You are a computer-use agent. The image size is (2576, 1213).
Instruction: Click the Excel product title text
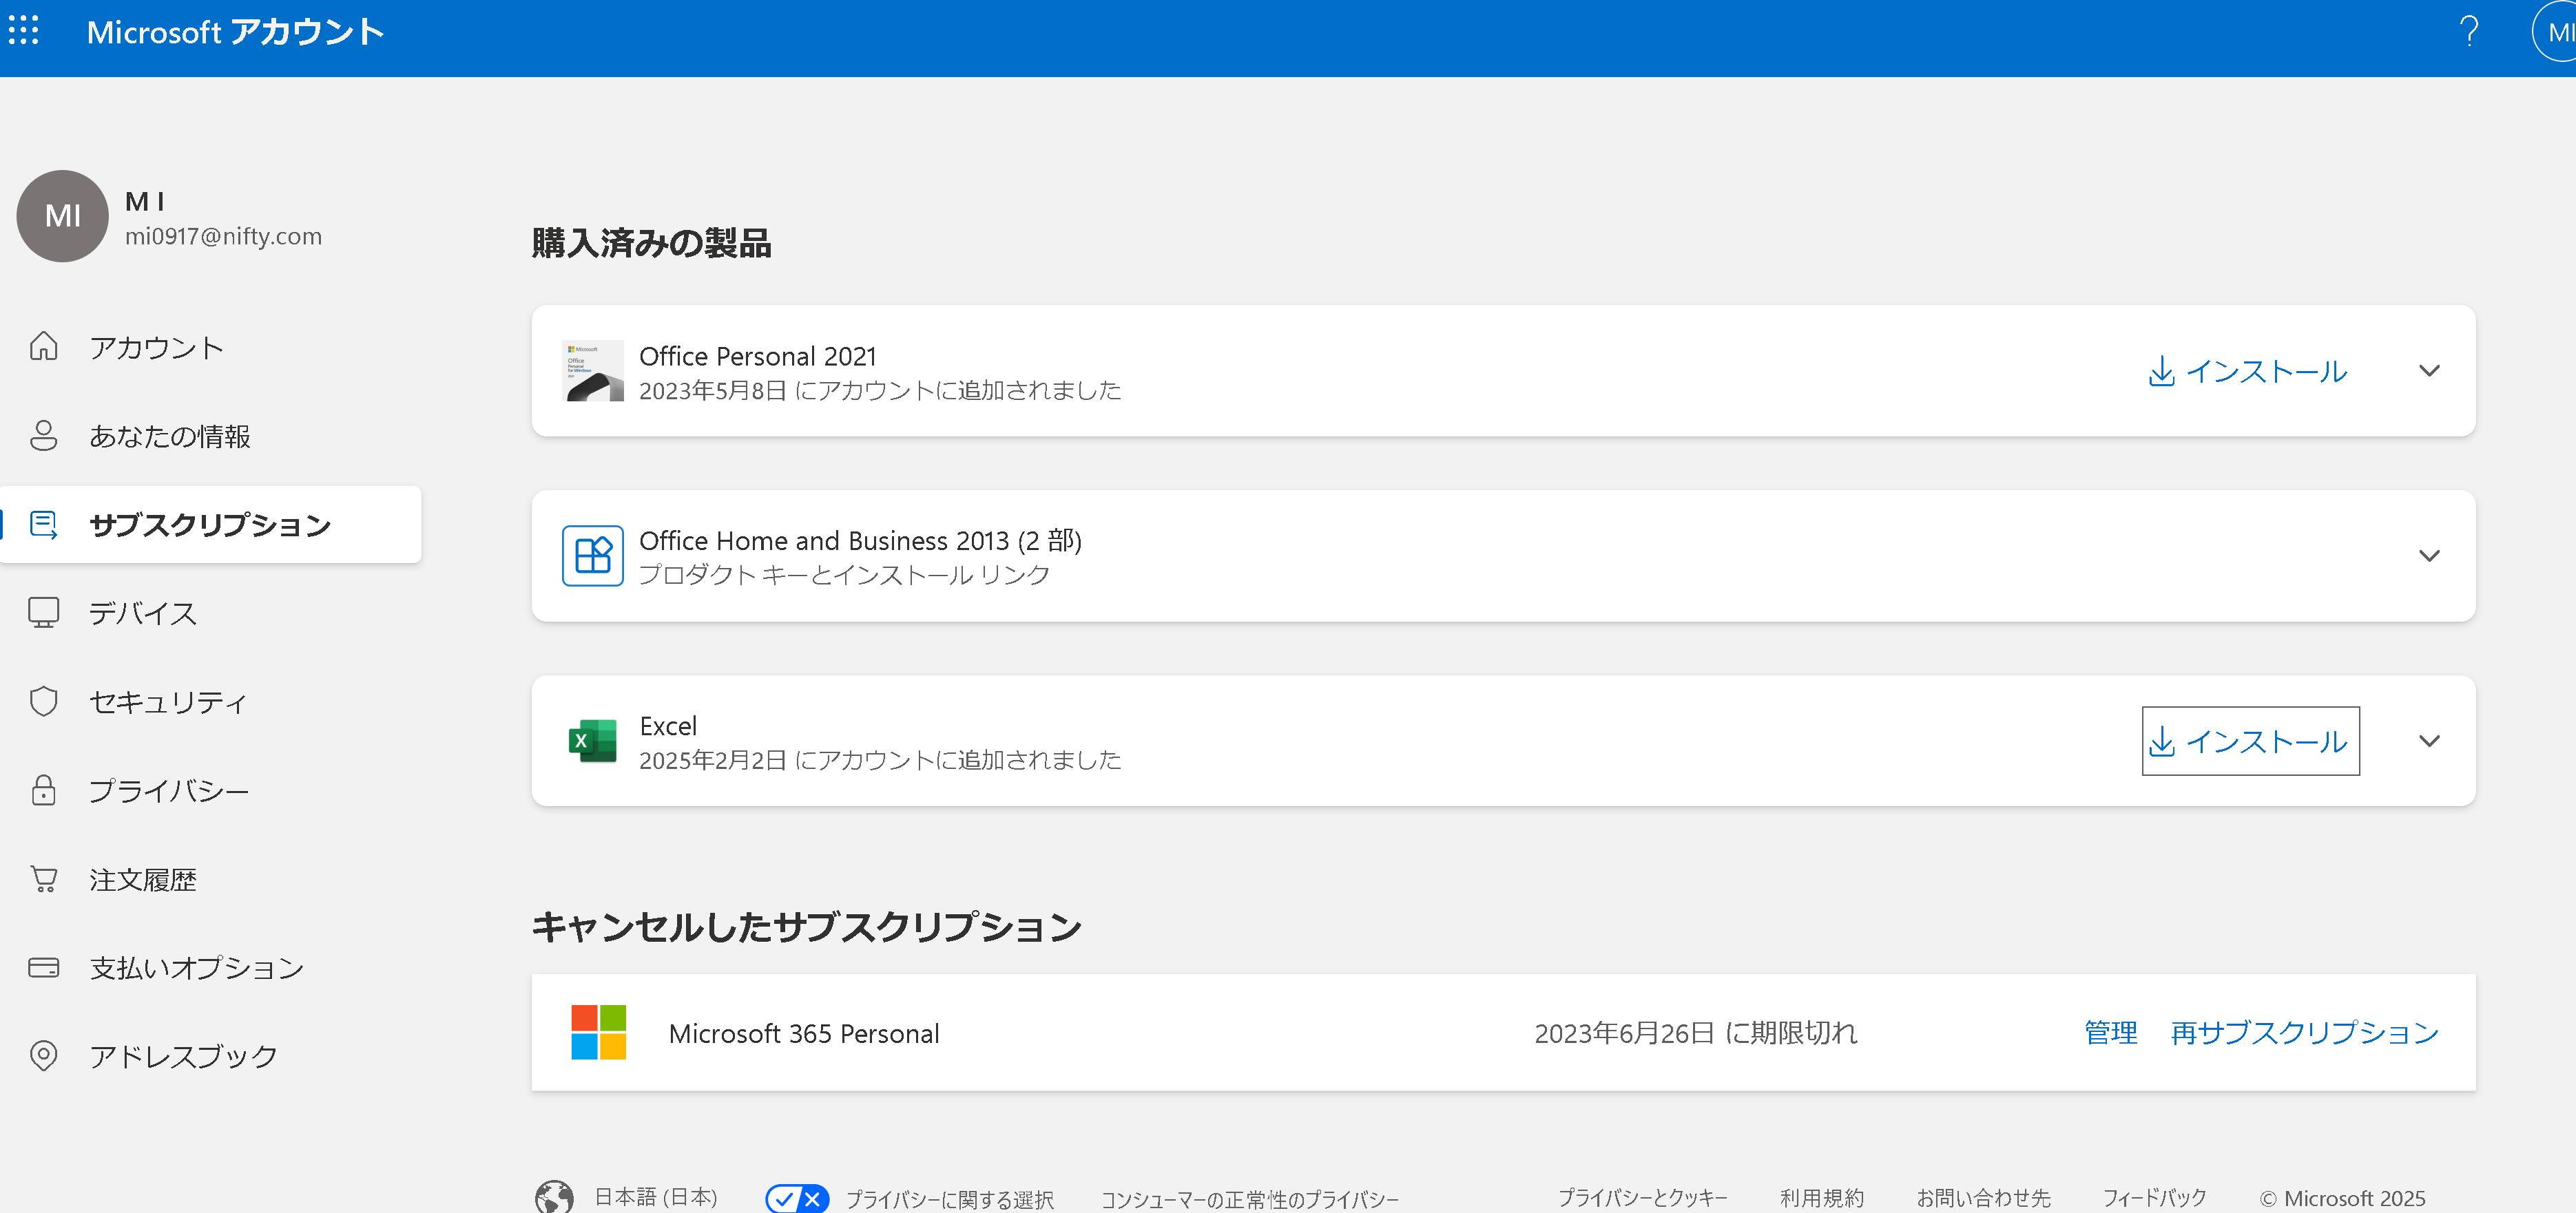668,726
